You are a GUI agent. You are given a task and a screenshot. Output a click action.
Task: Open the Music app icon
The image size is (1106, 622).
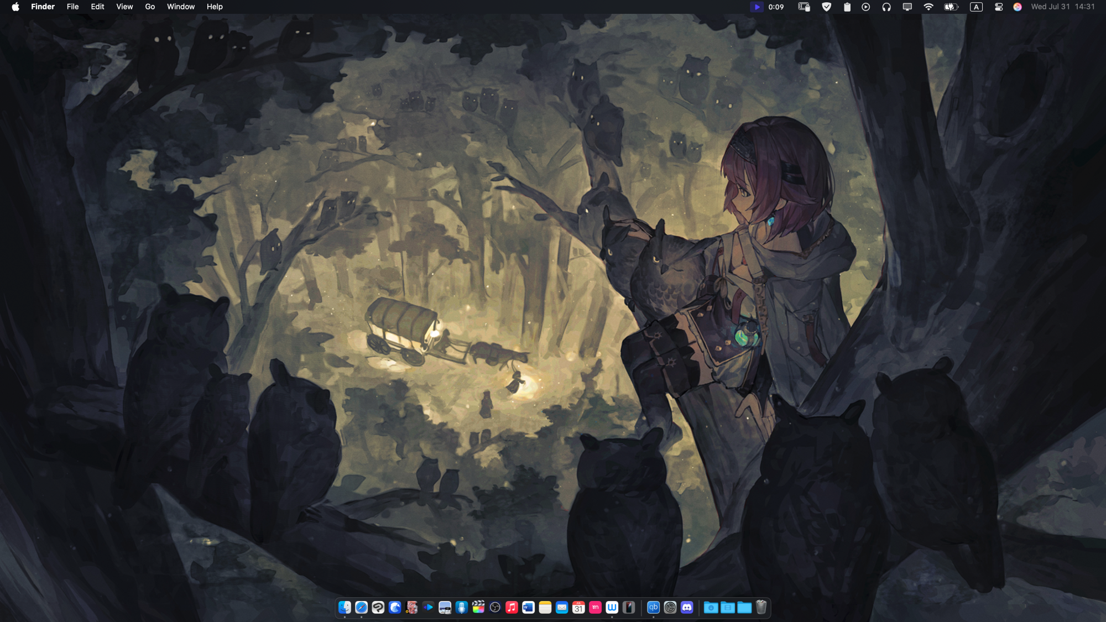coord(512,608)
